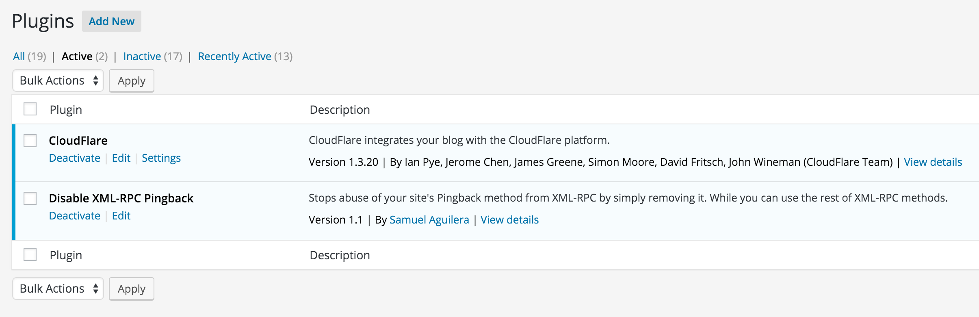This screenshot has height=317, width=979.
Task: Open the Recently Active plugins filter
Action: (x=234, y=56)
